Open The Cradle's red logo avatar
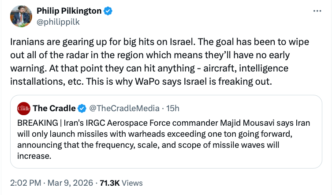 click(23, 108)
